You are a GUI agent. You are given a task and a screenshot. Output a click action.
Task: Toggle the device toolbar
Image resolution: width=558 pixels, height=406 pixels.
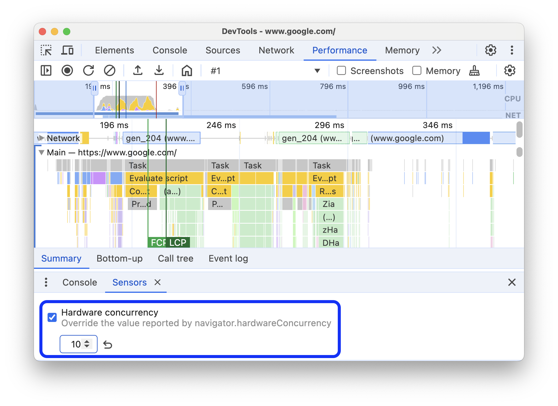(67, 50)
